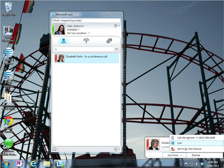The image size is (224, 168).
Task: Click the Lync logo icon in title bar
Action: [x=53, y=15]
